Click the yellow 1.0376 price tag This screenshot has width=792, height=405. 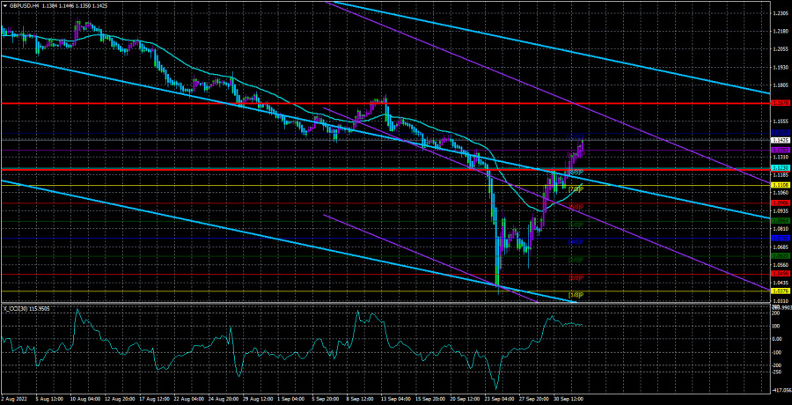pyautogui.click(x=779, y=291)
